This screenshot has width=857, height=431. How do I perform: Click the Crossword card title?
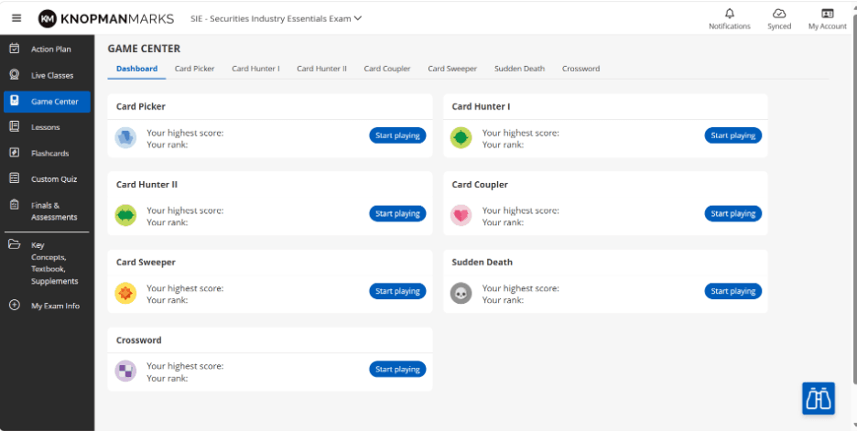[139, 340]
